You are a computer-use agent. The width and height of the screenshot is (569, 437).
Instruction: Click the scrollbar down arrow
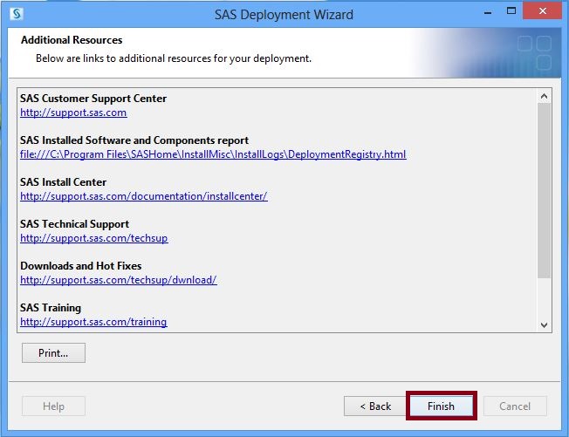click(544, 325)
